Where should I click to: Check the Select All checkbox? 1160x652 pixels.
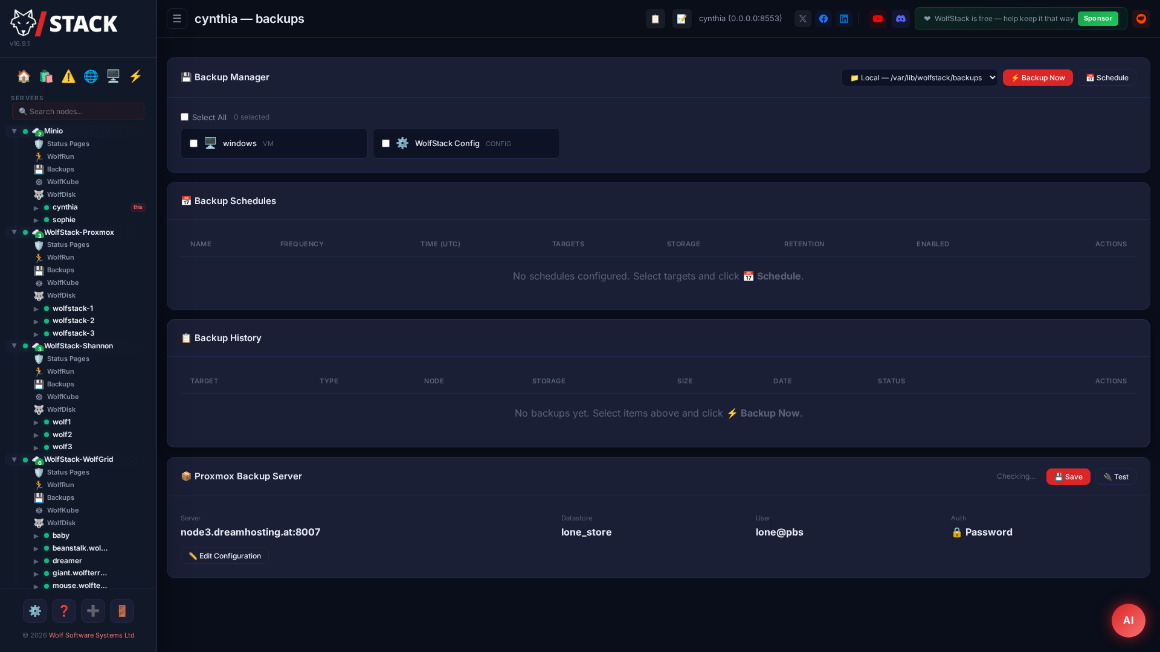click(x=185, y=117)
